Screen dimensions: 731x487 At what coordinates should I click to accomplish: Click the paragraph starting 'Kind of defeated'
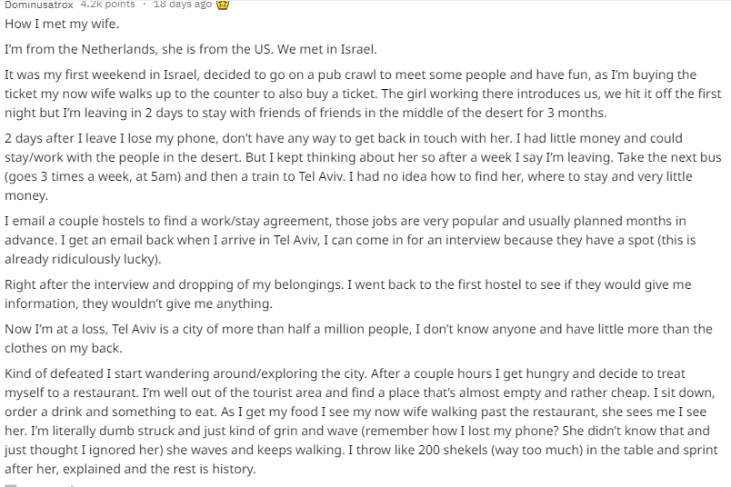click(361, 422)
